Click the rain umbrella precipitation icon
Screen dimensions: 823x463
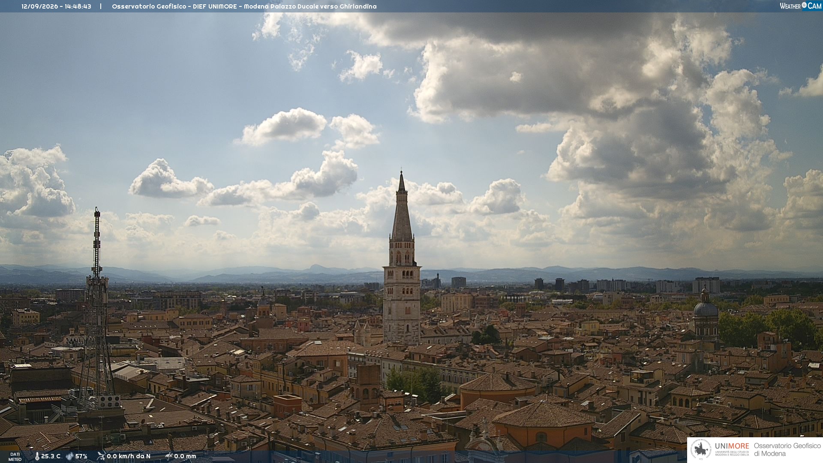168,456
